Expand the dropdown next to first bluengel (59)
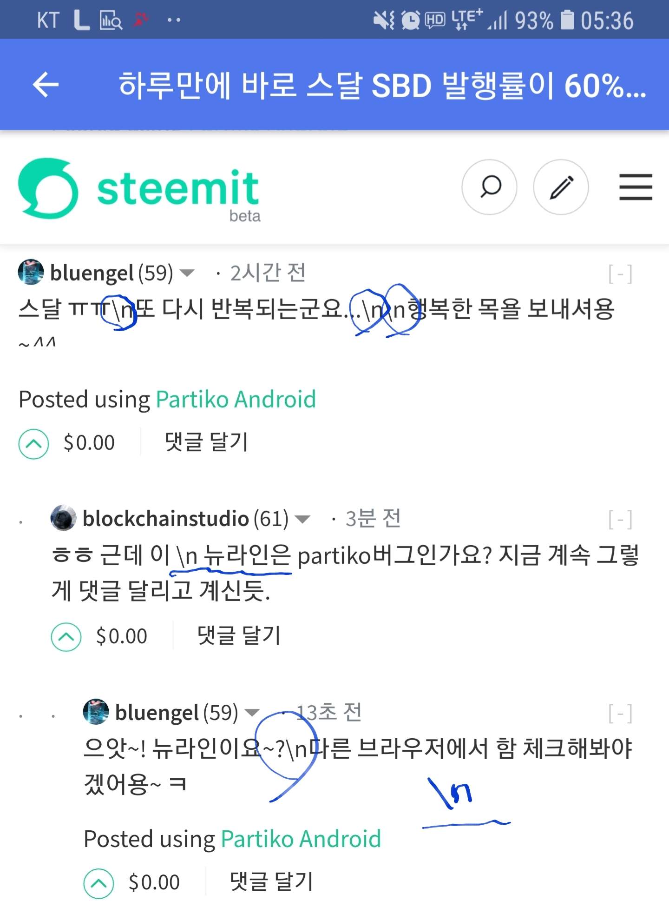 point(187,273)
